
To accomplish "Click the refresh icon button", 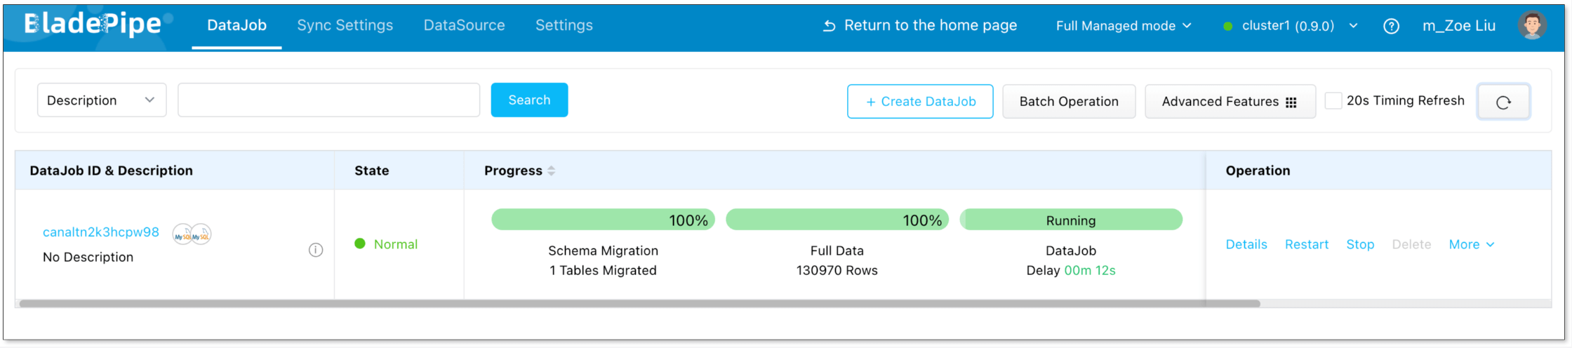I will [1503, 102].
